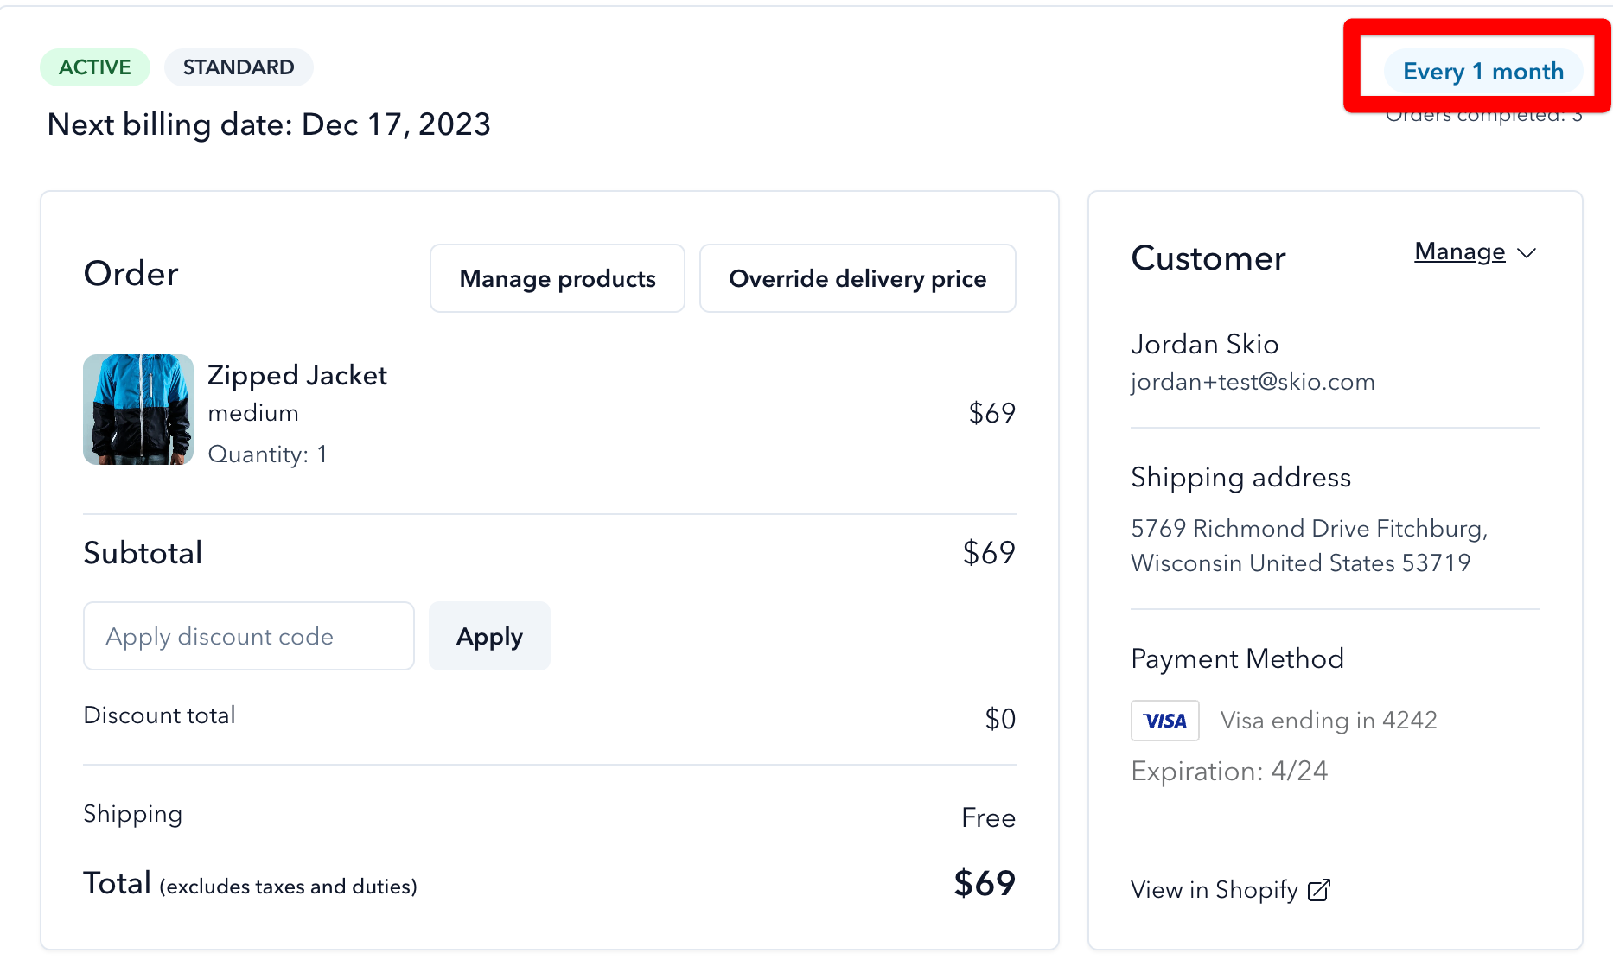The width and height of the screenshot is (1613, 966).
Task: Click the customer email jordan+test@skio.com
Action: (x=1253, y=382)
